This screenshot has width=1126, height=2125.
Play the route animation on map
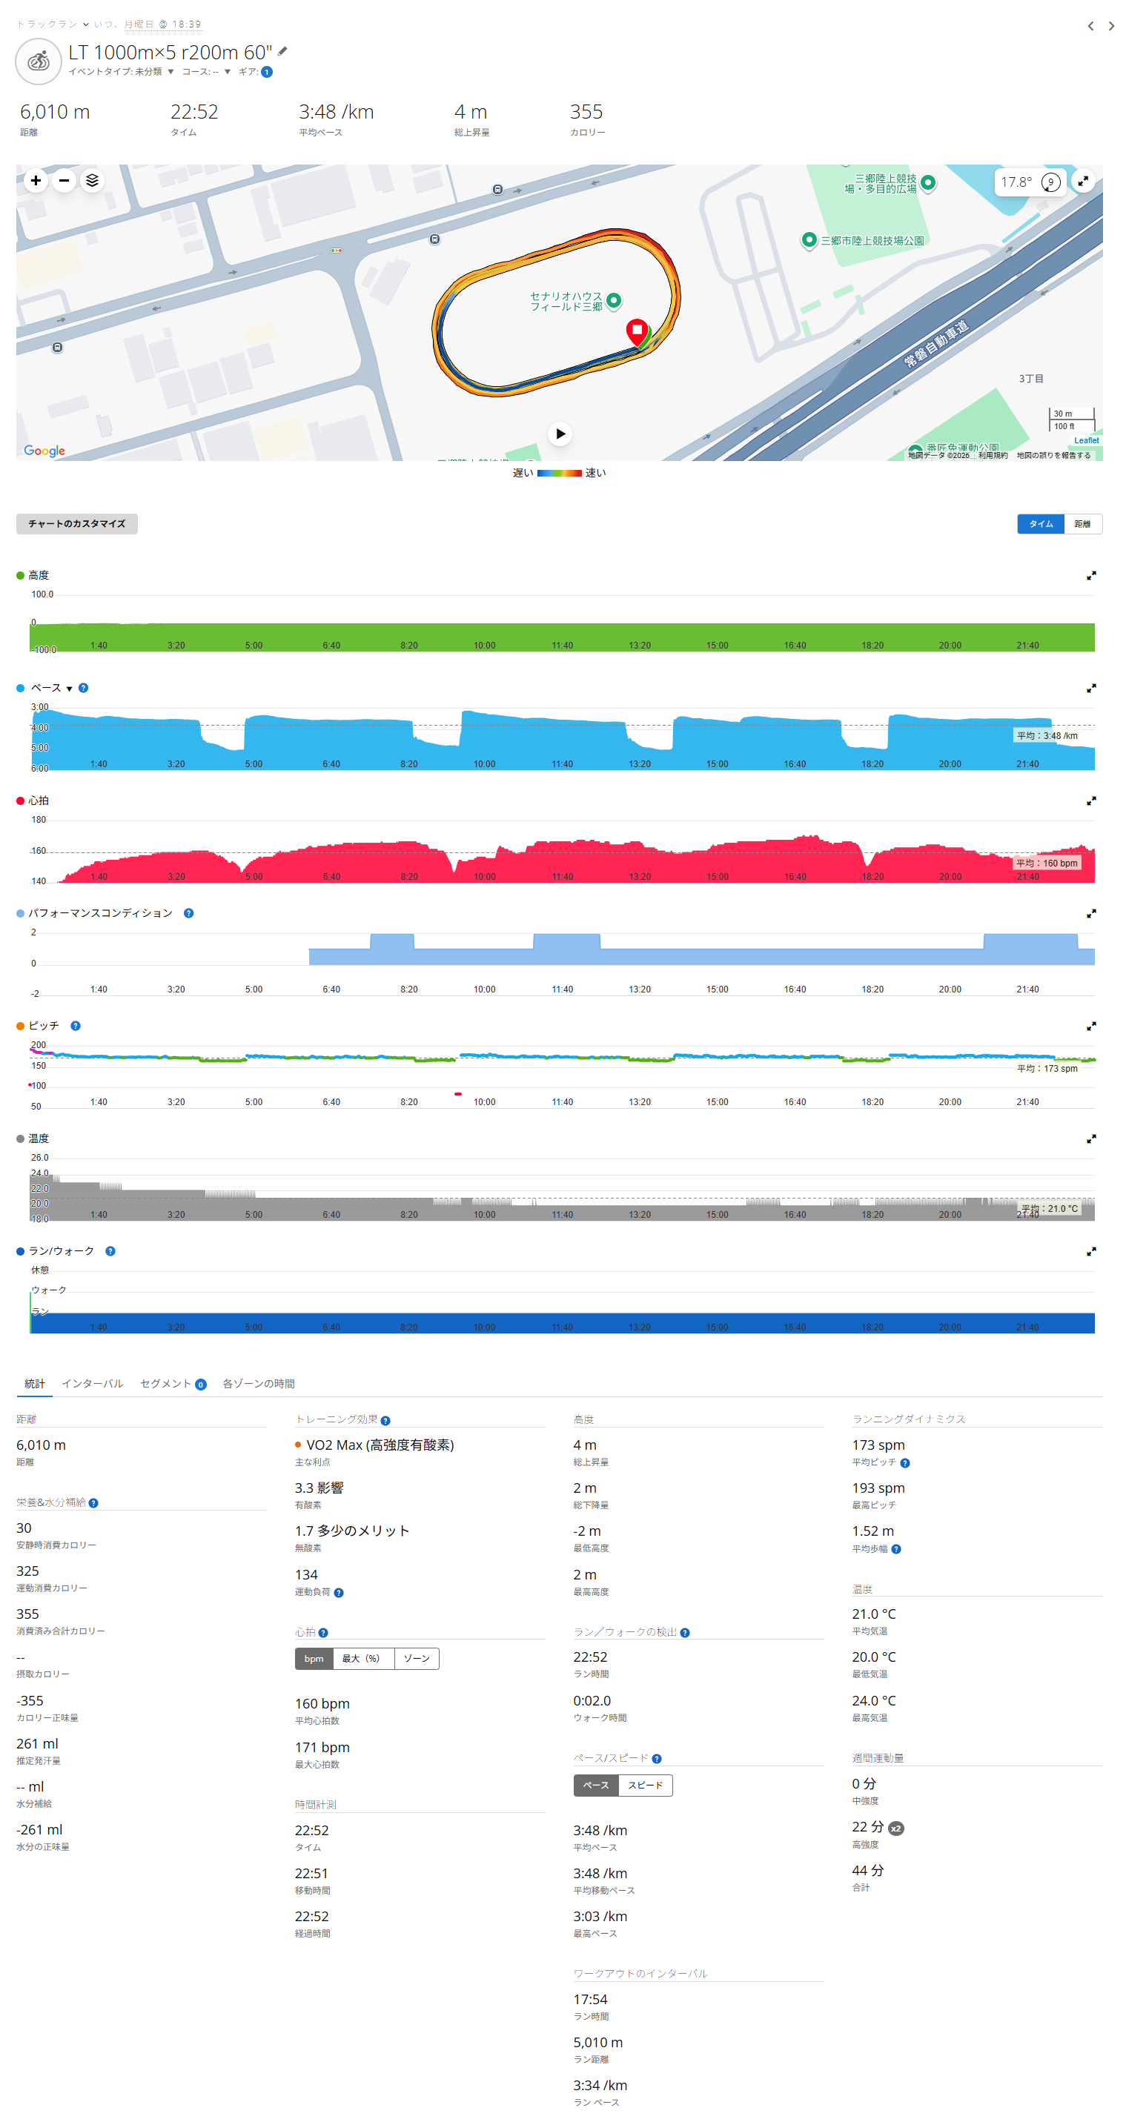point(559,433)
